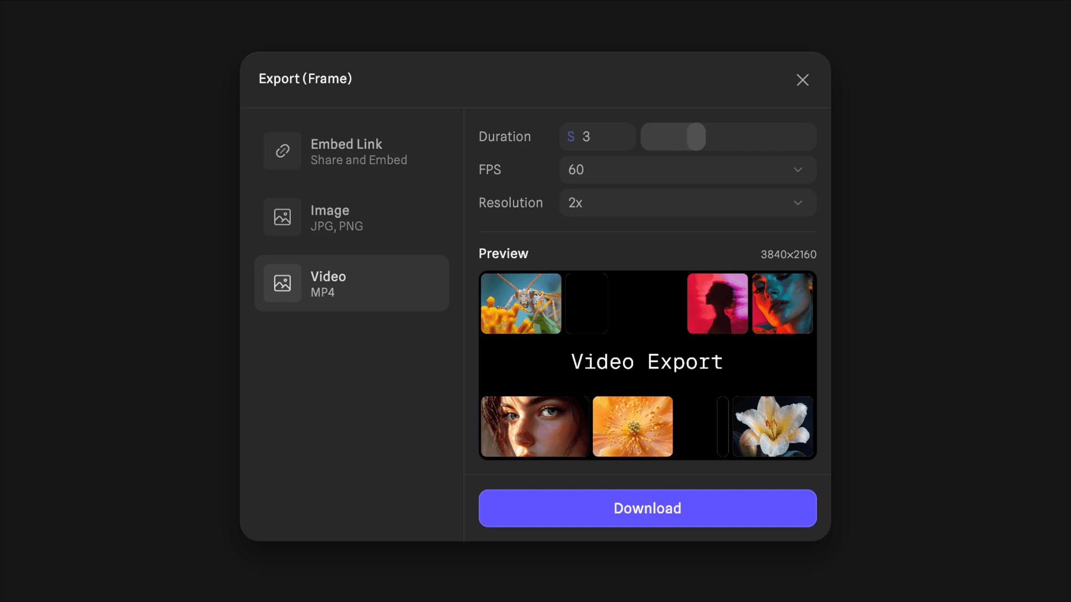The image size is (1071, 602).
Task: Close the Export (Frame) dialog
Action: tap(802, 80)
